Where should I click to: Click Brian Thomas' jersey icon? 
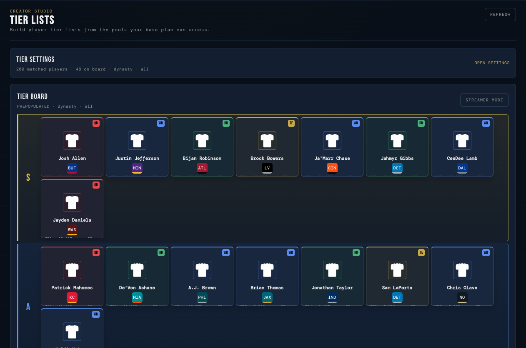pyautogui.click(x=267, y=270)
